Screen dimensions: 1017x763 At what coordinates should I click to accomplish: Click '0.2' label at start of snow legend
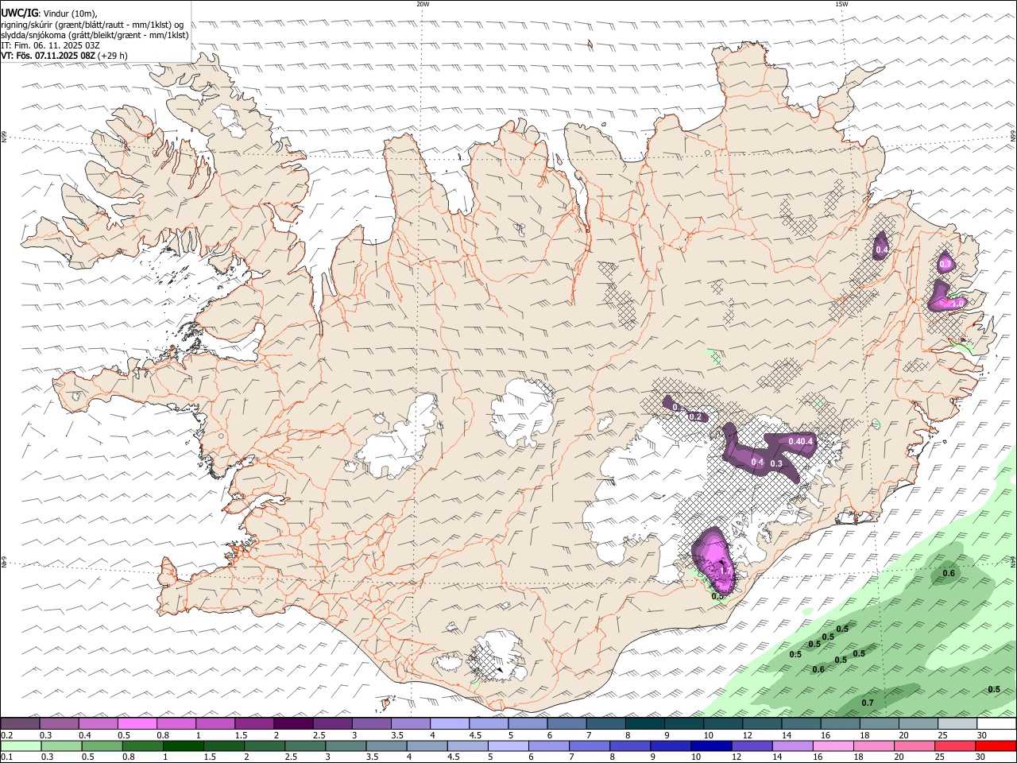pos(7,735)
